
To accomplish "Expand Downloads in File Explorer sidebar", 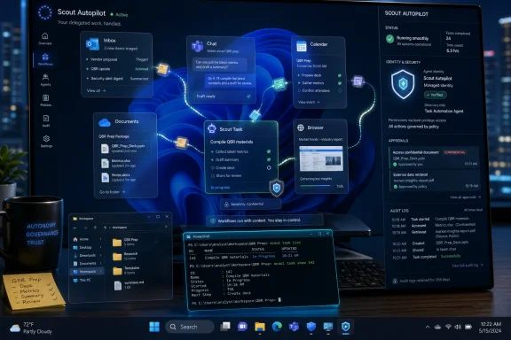I will pyautogui.click(x=101, y=255).
